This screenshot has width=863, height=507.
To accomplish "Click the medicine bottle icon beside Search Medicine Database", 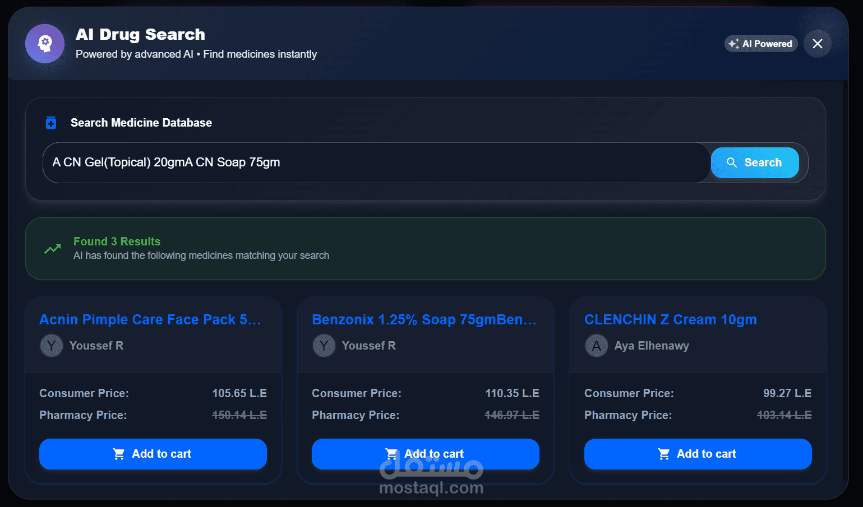I will click(x=51, y=123).
